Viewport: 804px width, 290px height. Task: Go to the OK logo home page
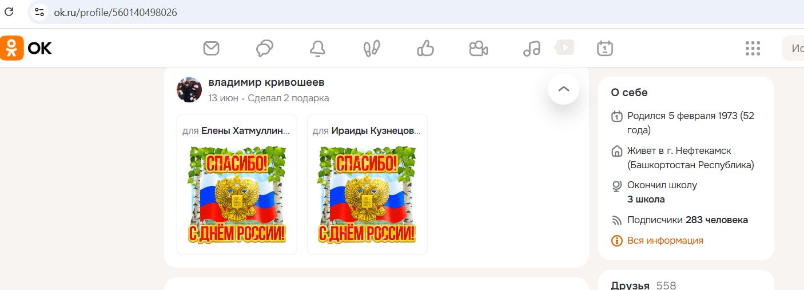coord(26,48)
